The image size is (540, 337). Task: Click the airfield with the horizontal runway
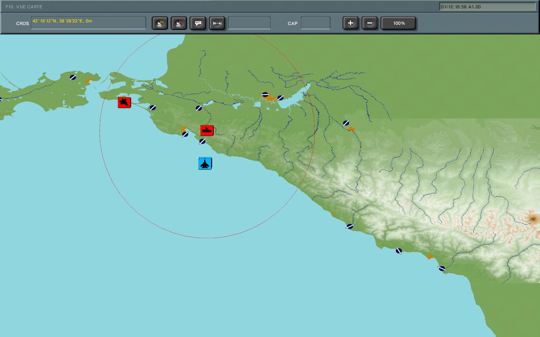[265, 94]
